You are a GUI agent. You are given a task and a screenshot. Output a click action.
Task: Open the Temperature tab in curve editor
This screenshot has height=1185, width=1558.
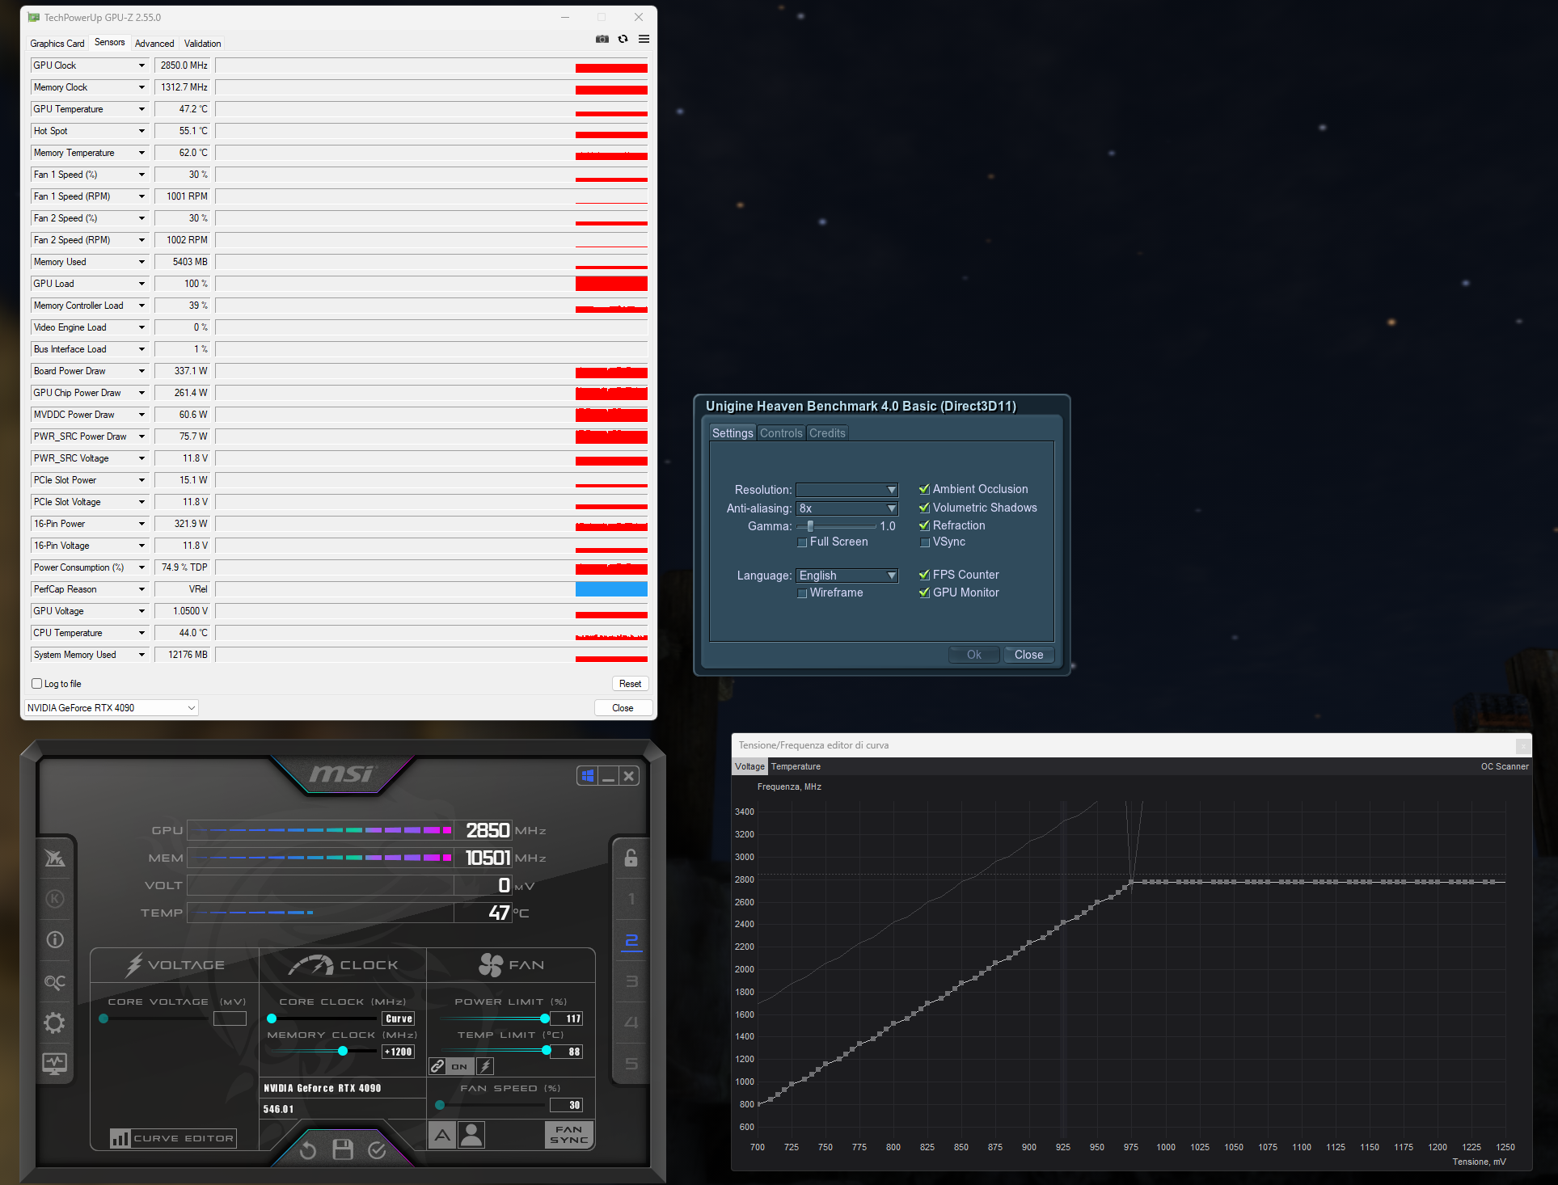tap(796, 766)
